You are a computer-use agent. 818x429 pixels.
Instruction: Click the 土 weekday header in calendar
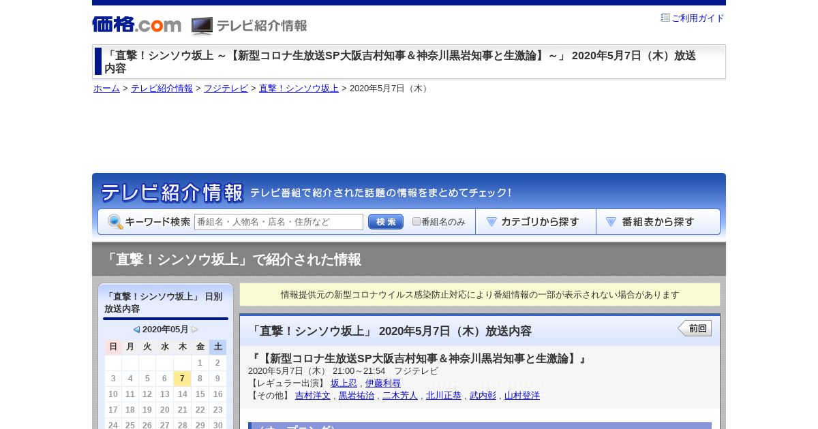tap(217, 347)
